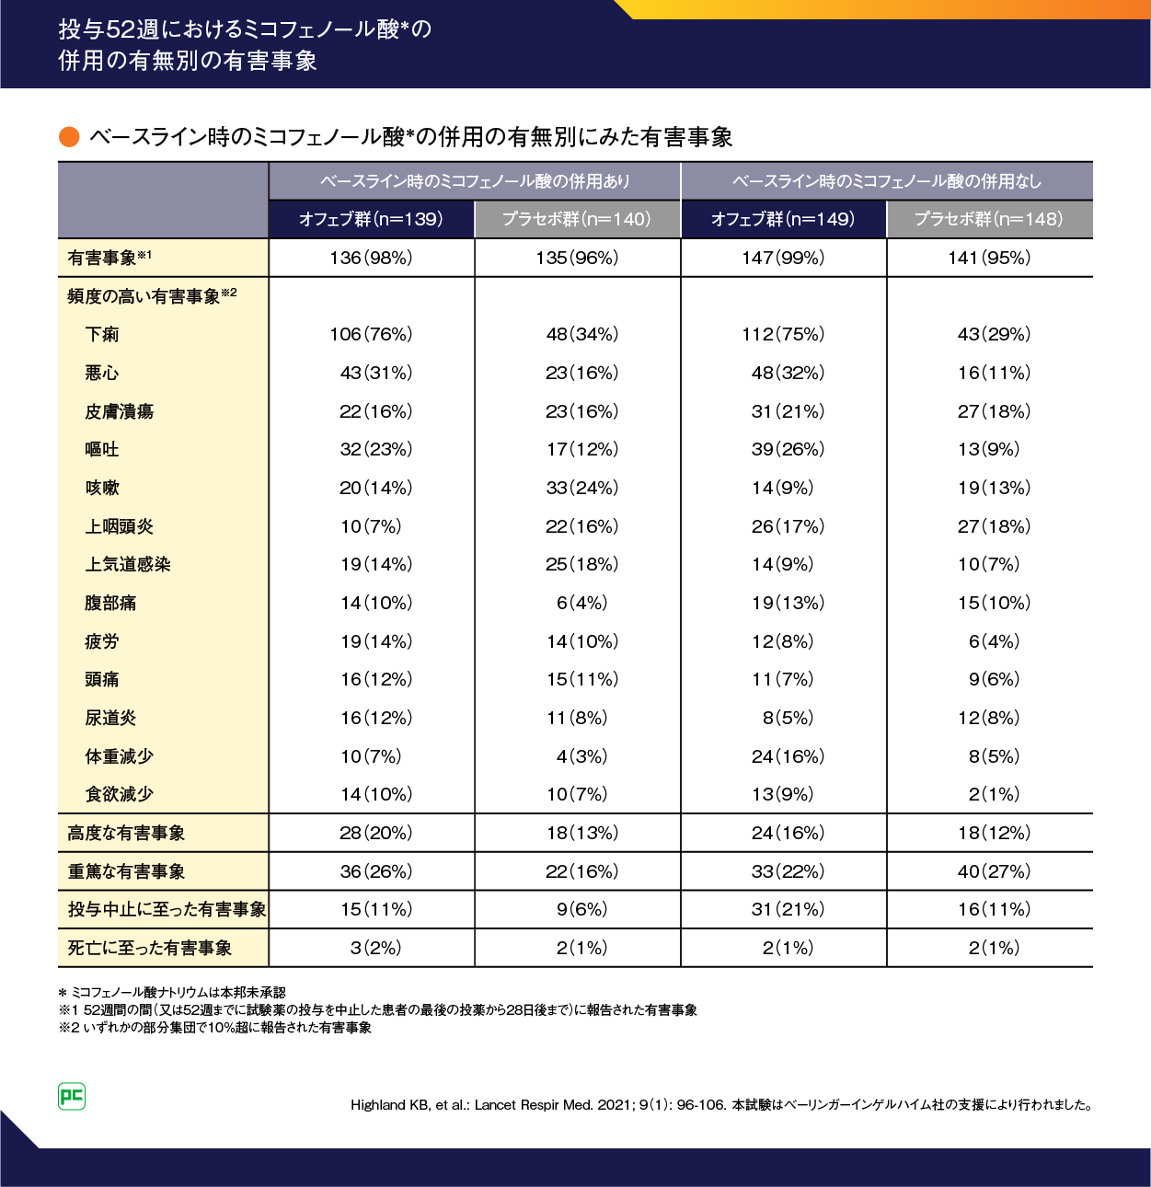
Task: Click the 上気道感染 row label
Action: 128,564
